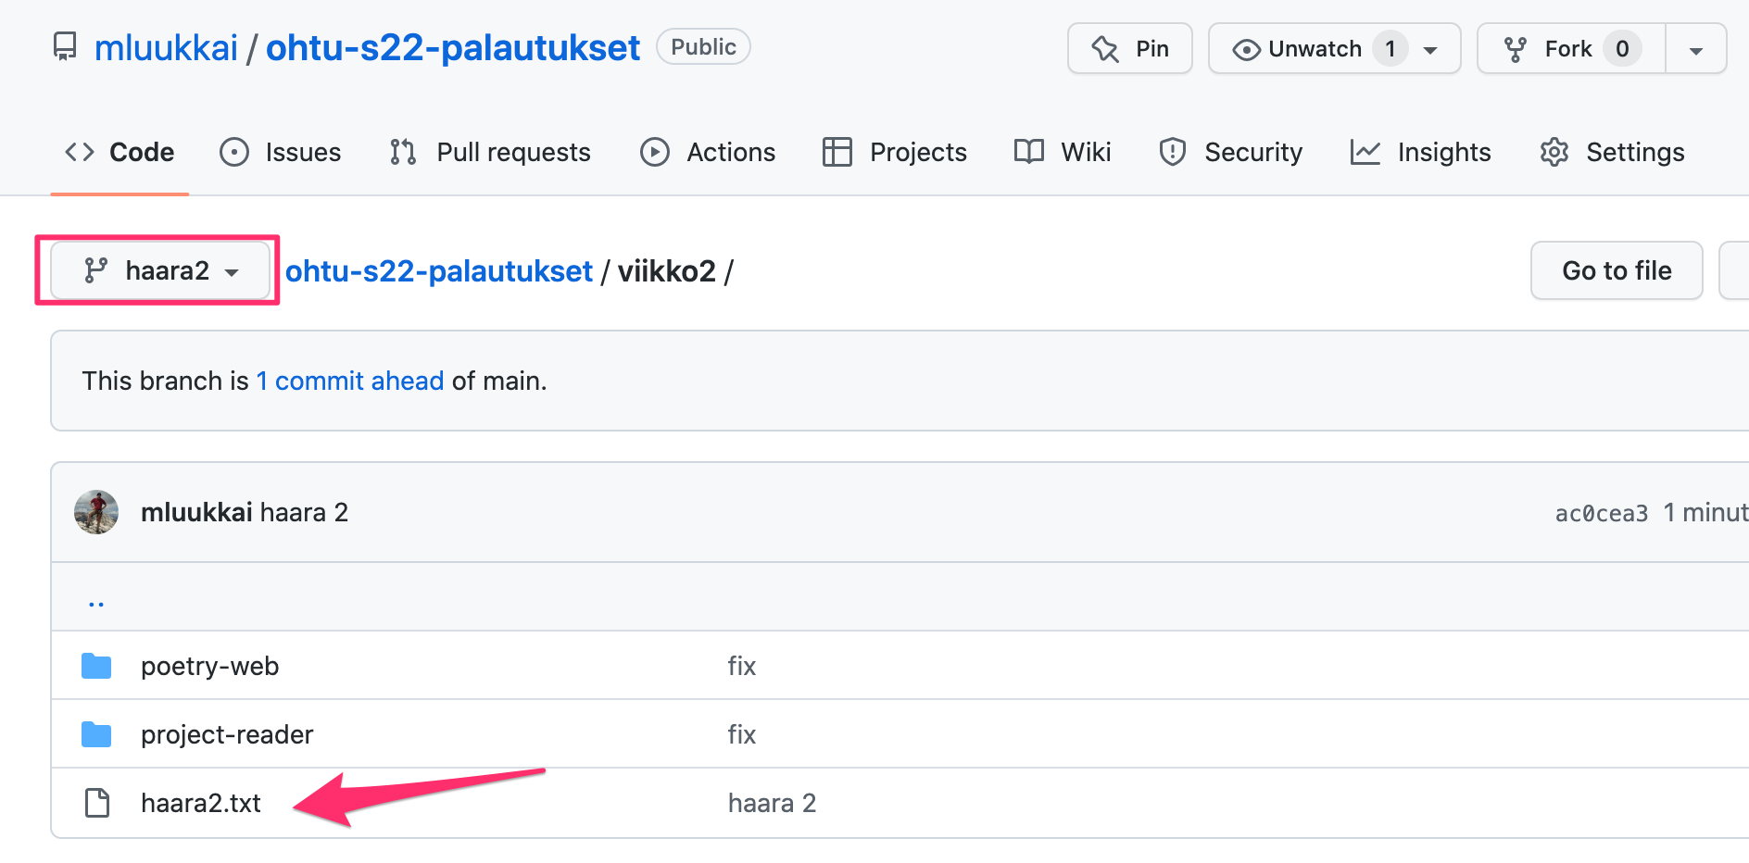Open the Pull requests tab
1749x863 pixels.
click(491, 152)
